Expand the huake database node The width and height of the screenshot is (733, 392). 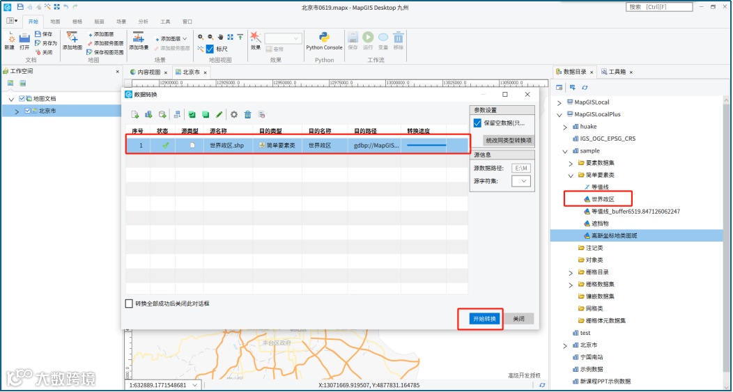click(x=564, y=127)
